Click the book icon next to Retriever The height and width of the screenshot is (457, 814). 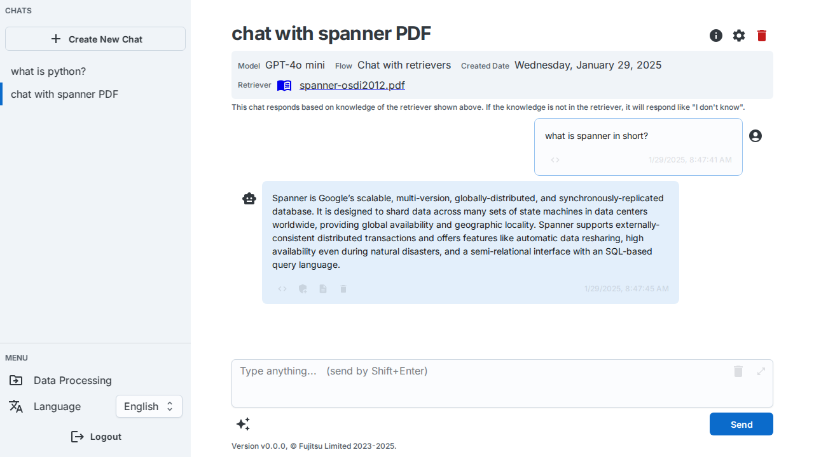click(x=284, y=85)
